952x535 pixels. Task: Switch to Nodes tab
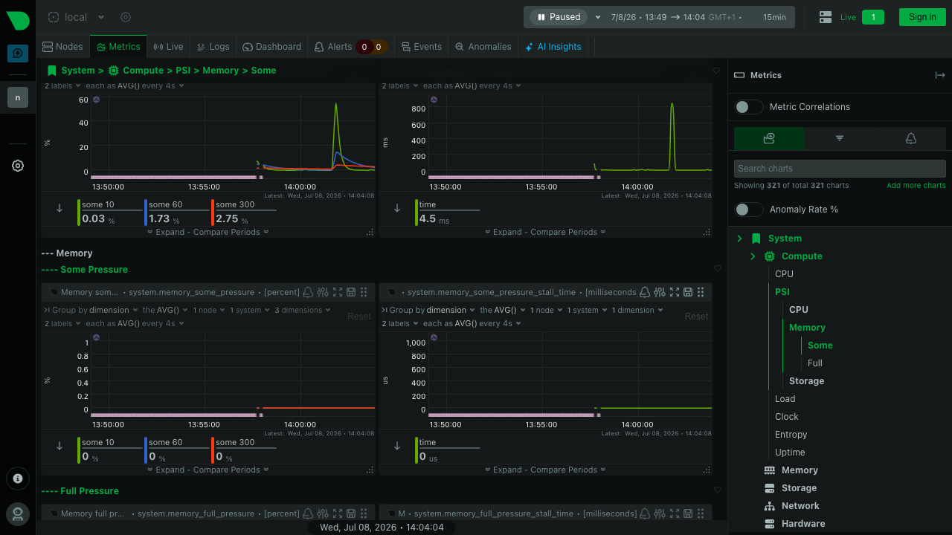point(63,46)
